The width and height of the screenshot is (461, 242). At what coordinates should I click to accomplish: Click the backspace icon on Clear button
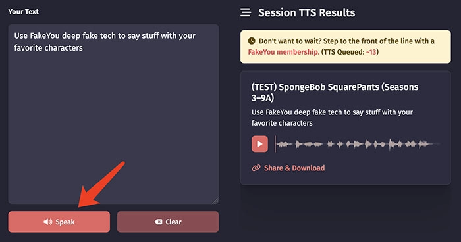pyautogui.click(x=159, y=222)
